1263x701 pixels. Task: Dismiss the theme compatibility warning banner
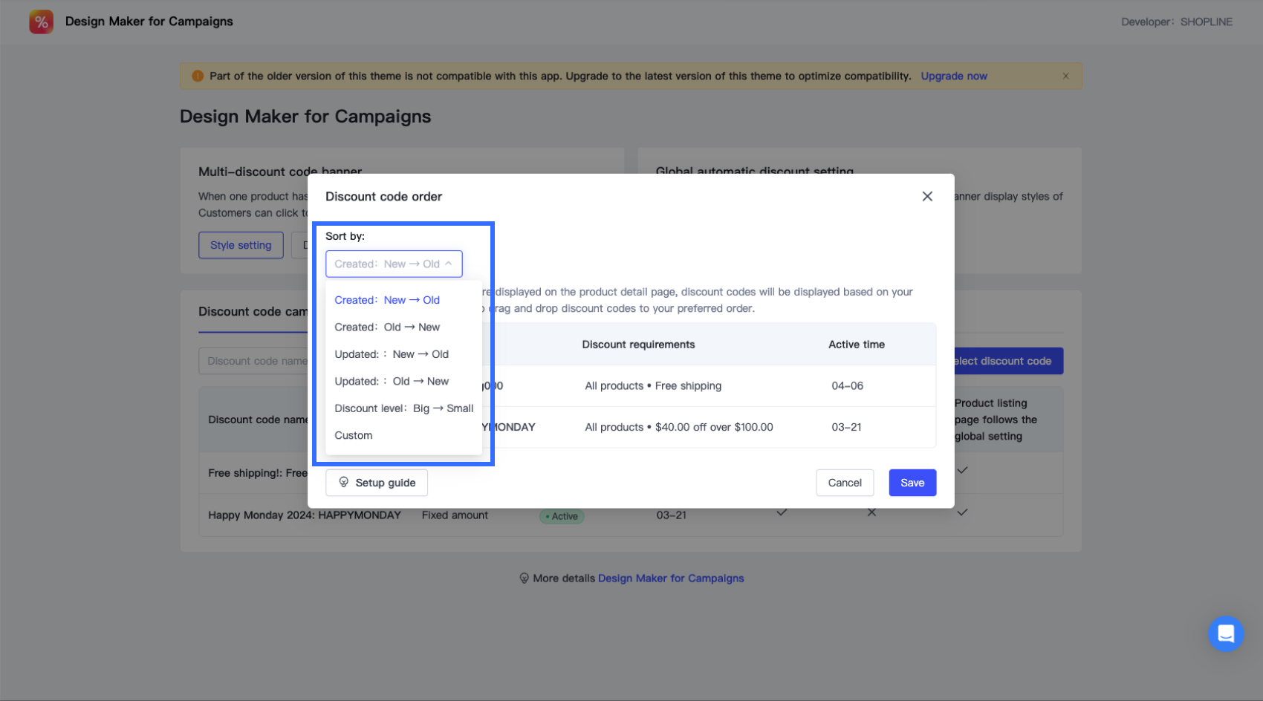click(x=1065, y=76)
